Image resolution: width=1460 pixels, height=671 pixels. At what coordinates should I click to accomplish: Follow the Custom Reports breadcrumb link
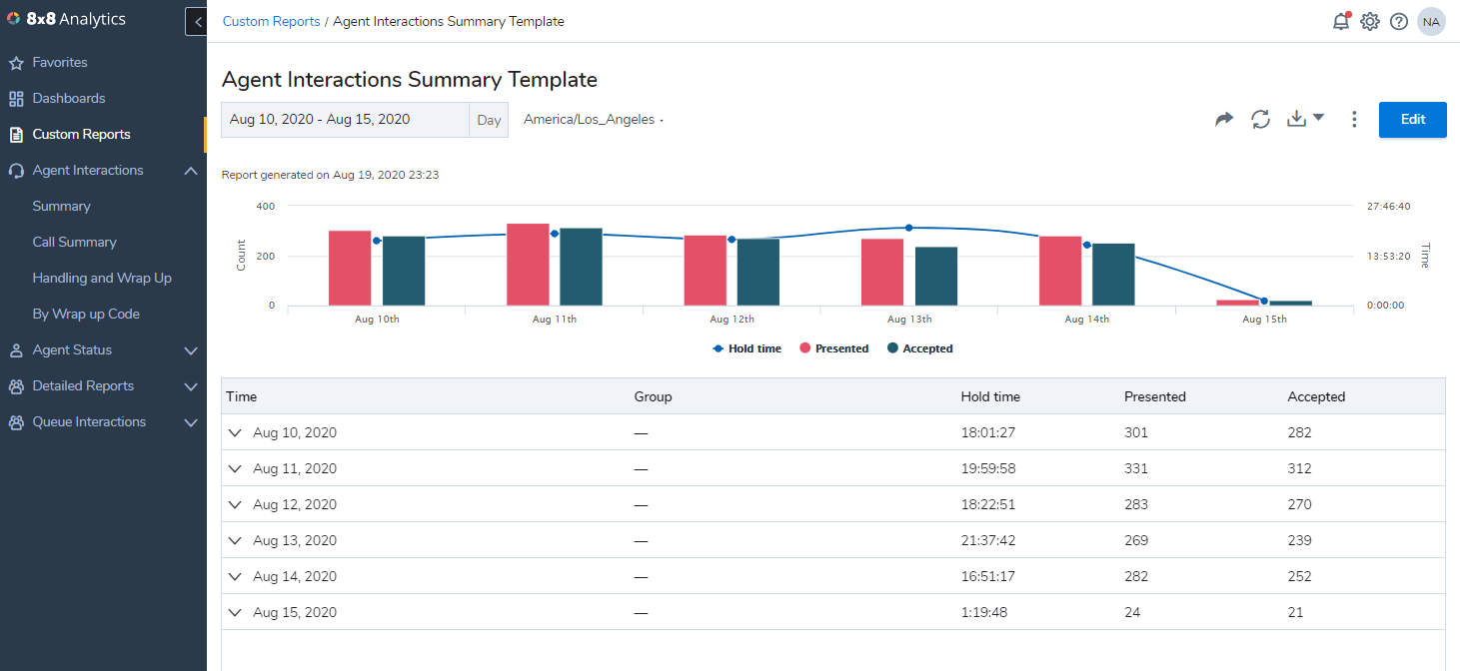[x=271, y=21]
